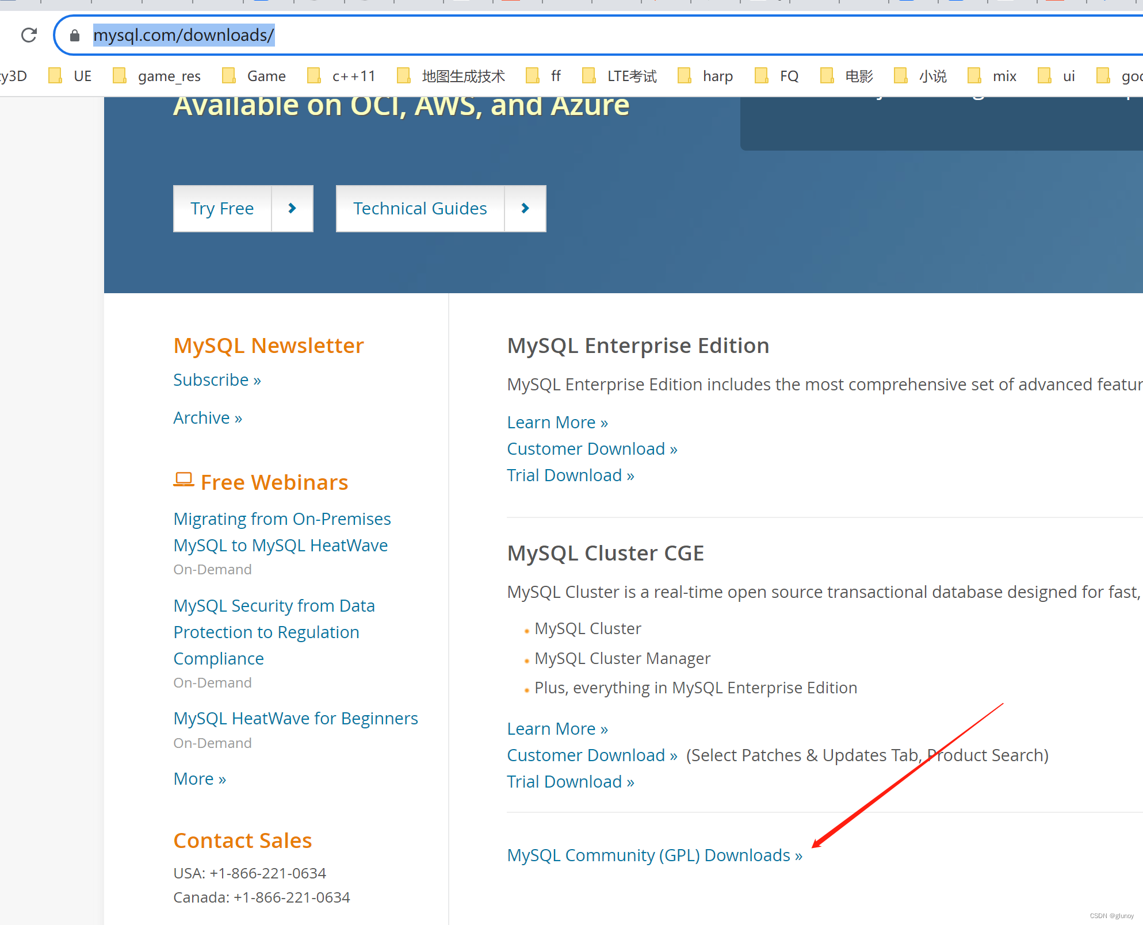
Task: Click the FQ bookmark folder icon
Action: (762, 75)
